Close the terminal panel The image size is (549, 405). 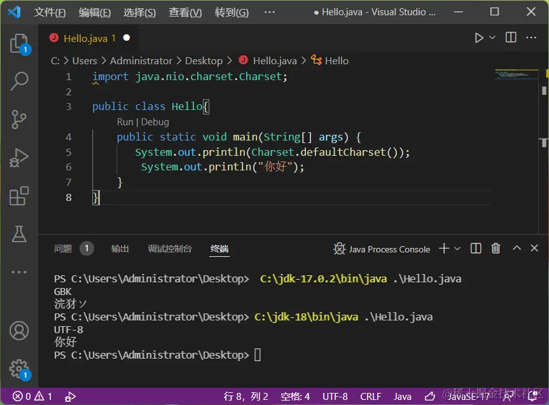(x=534, y=248)
